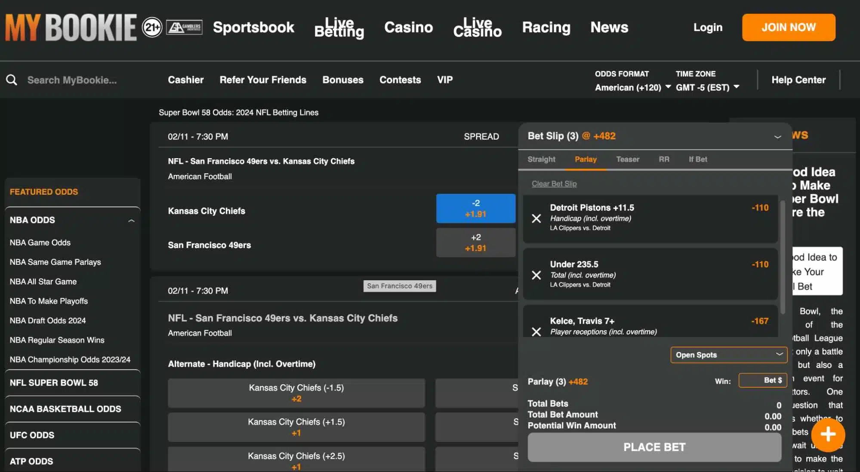Open NBA Regular Season Wins

point(57,340)
